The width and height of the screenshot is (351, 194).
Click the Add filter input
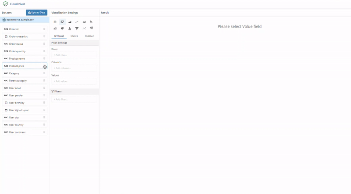point(74,99)
